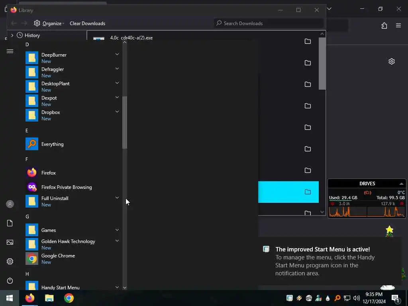The image size is (408, 306).
Task: Click Handy Start Menu tray icon
Action: [289, 298]
